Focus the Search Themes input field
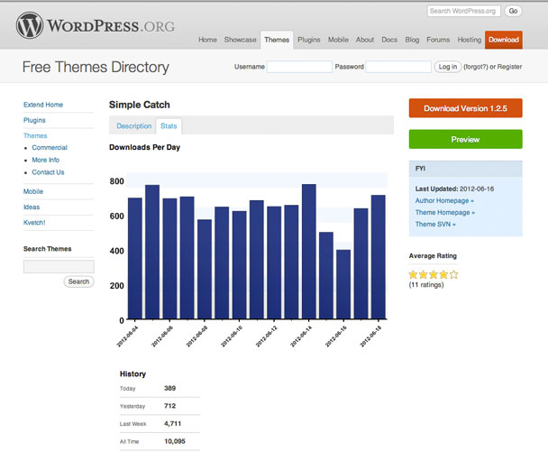The width and height of the screenshot is (548, 452). 59,266
